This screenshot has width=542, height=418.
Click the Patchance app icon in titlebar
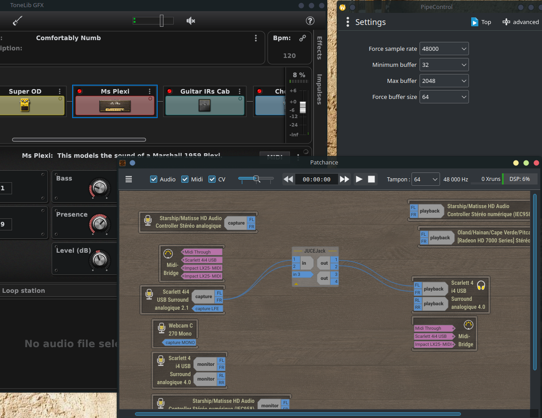122,163
